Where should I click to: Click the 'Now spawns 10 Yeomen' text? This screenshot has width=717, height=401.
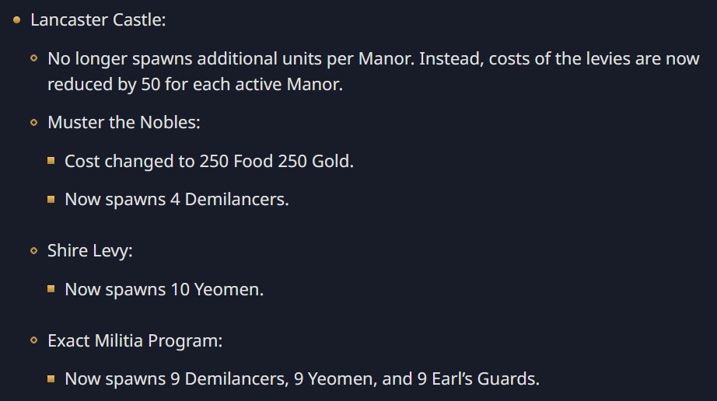(x=164, y=289)
